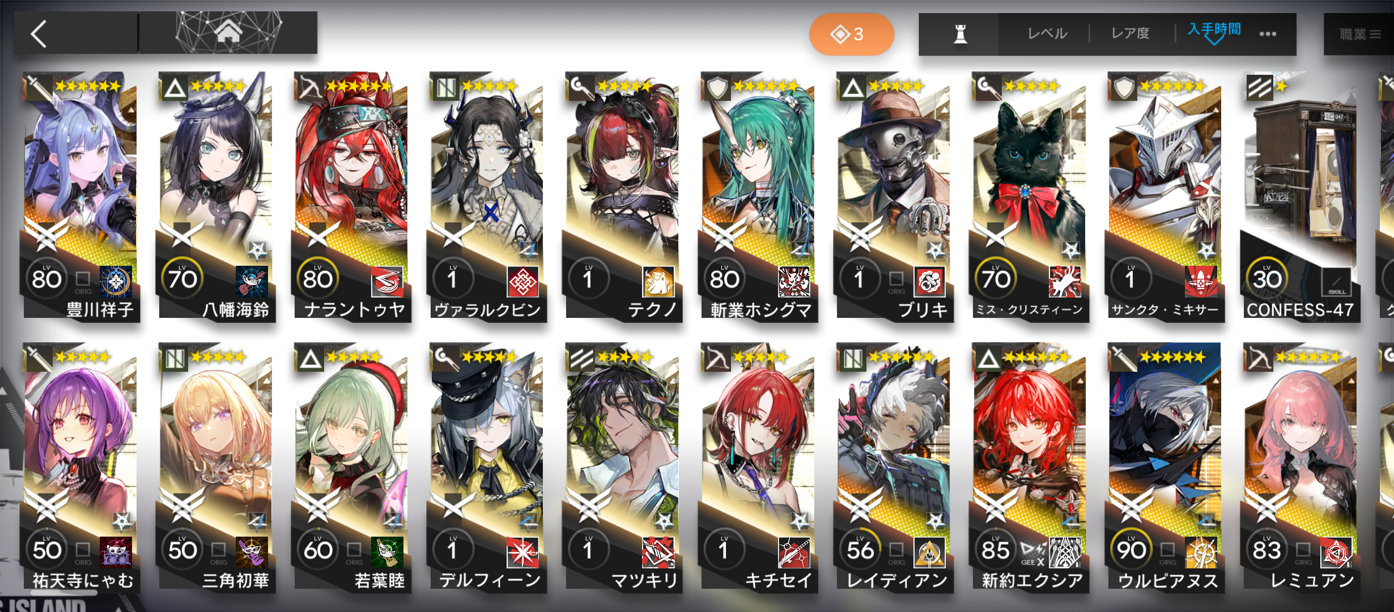Open the three-dots more sort options
The width and height of the screenshot is (1394, 612).
point(1268,34)
